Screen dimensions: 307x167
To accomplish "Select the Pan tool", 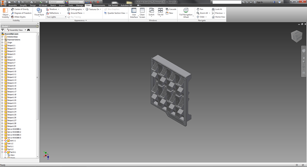I will (200, 9).
